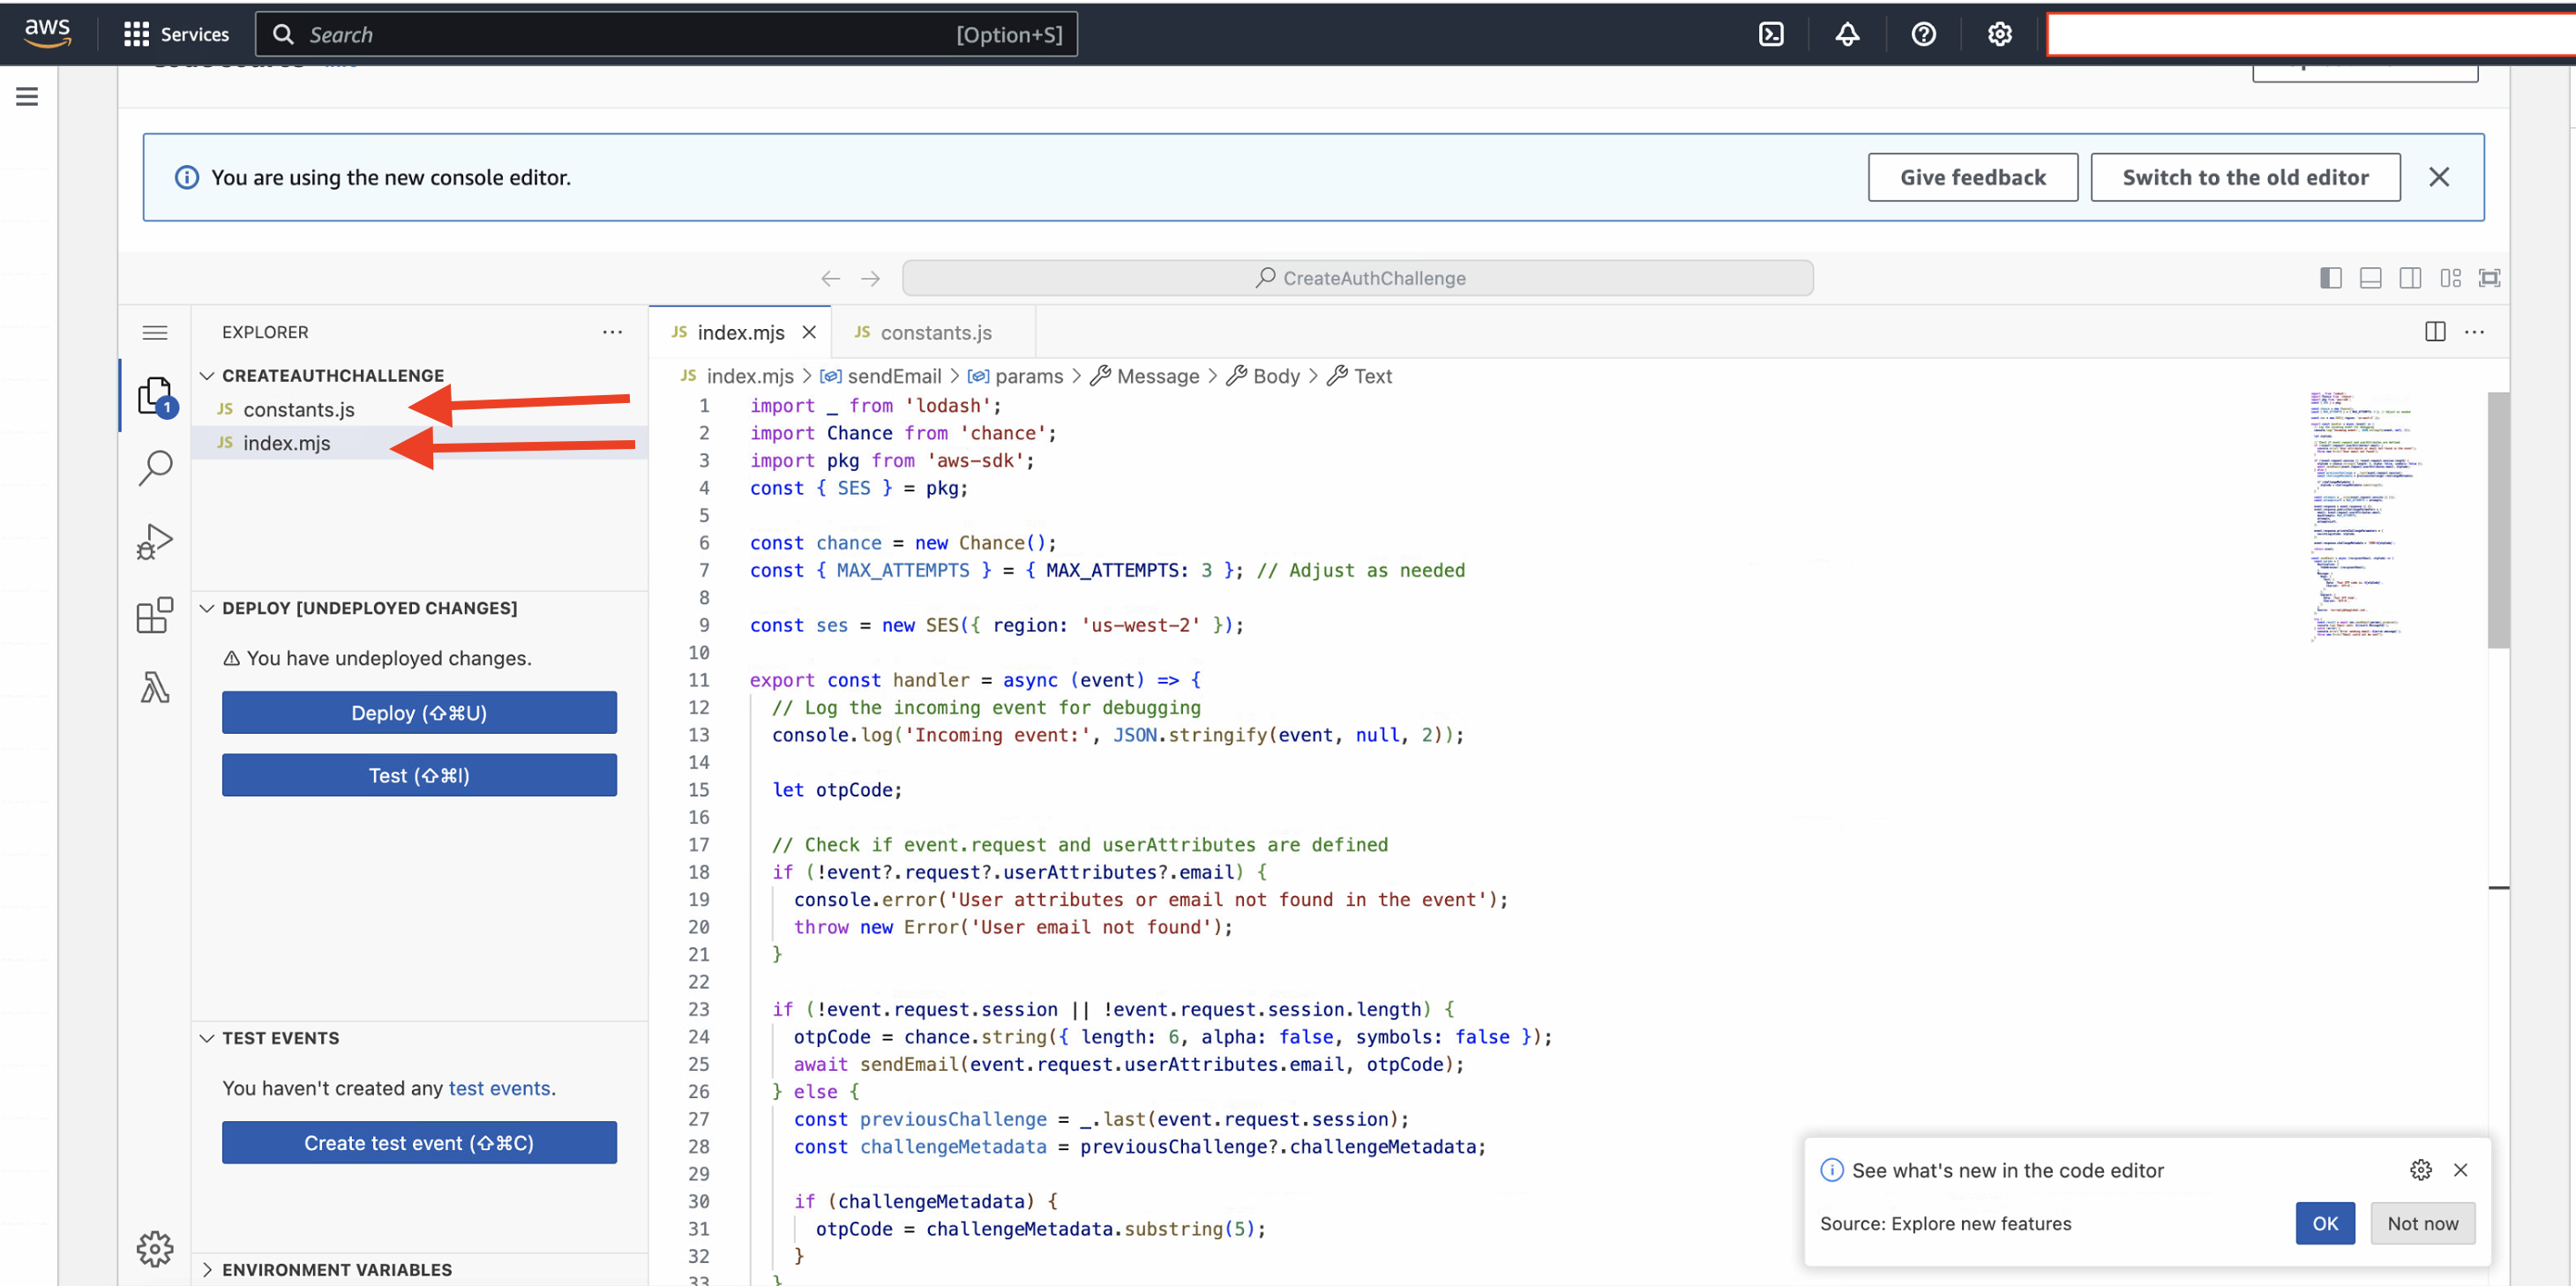Place cursor on line 11 export handler
2576x1286 pixels.
(975, 680)
